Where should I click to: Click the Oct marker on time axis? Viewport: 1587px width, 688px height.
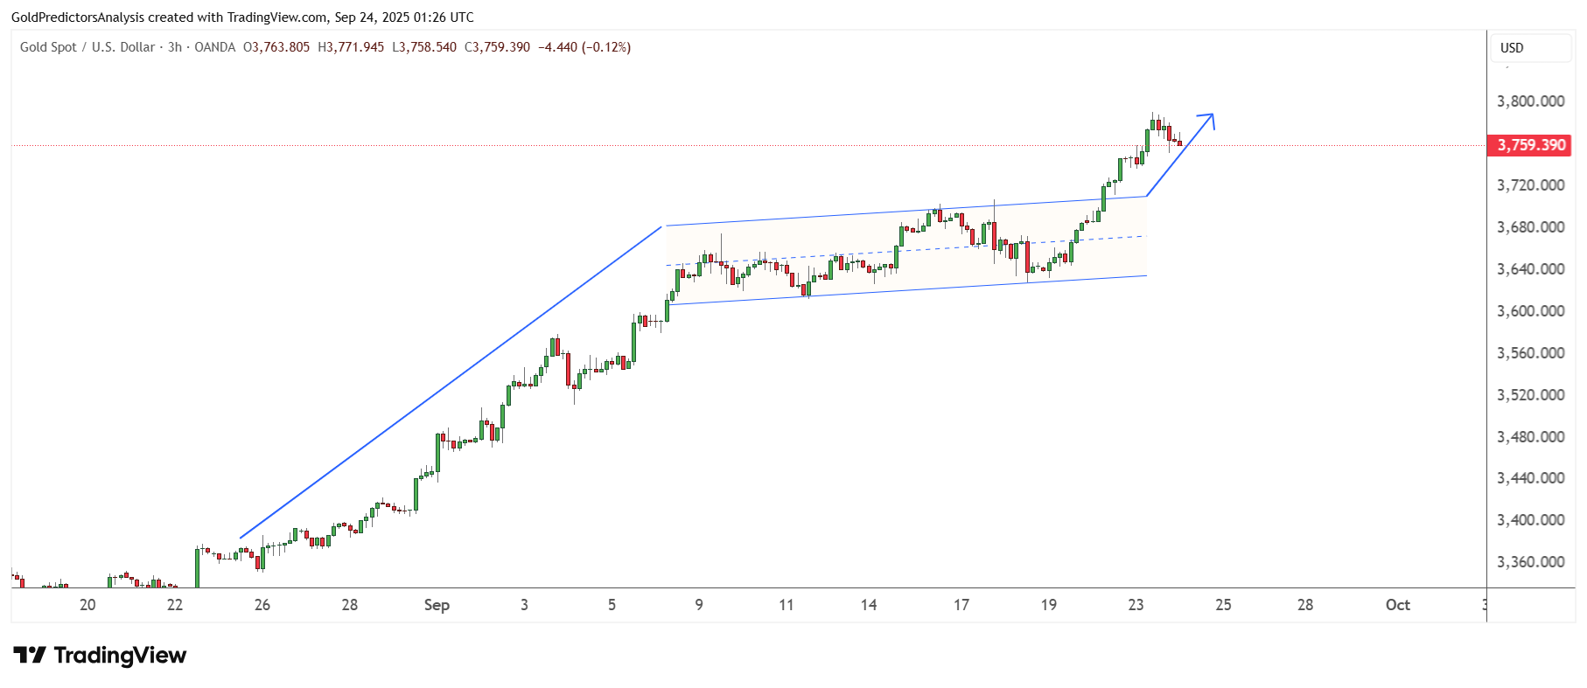[x=1398, y=605]
